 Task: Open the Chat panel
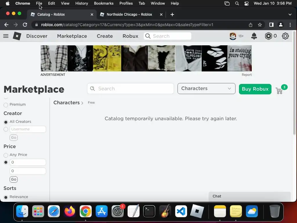pyautogui.click(x=249, y=196)
